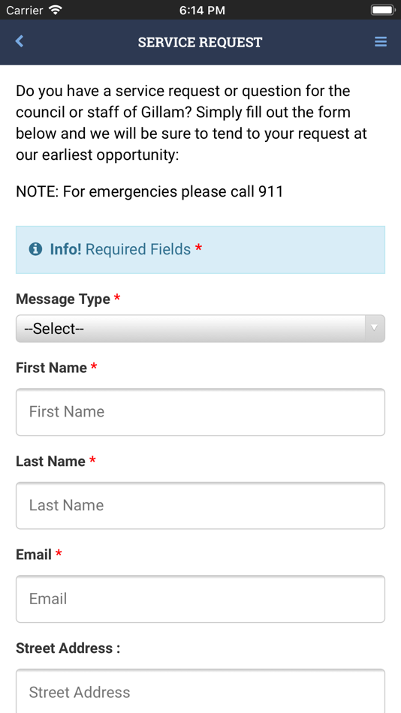Tap the Wi-Fi icon in the status bar
The image size is (401, 713).
tap(56, 10)
